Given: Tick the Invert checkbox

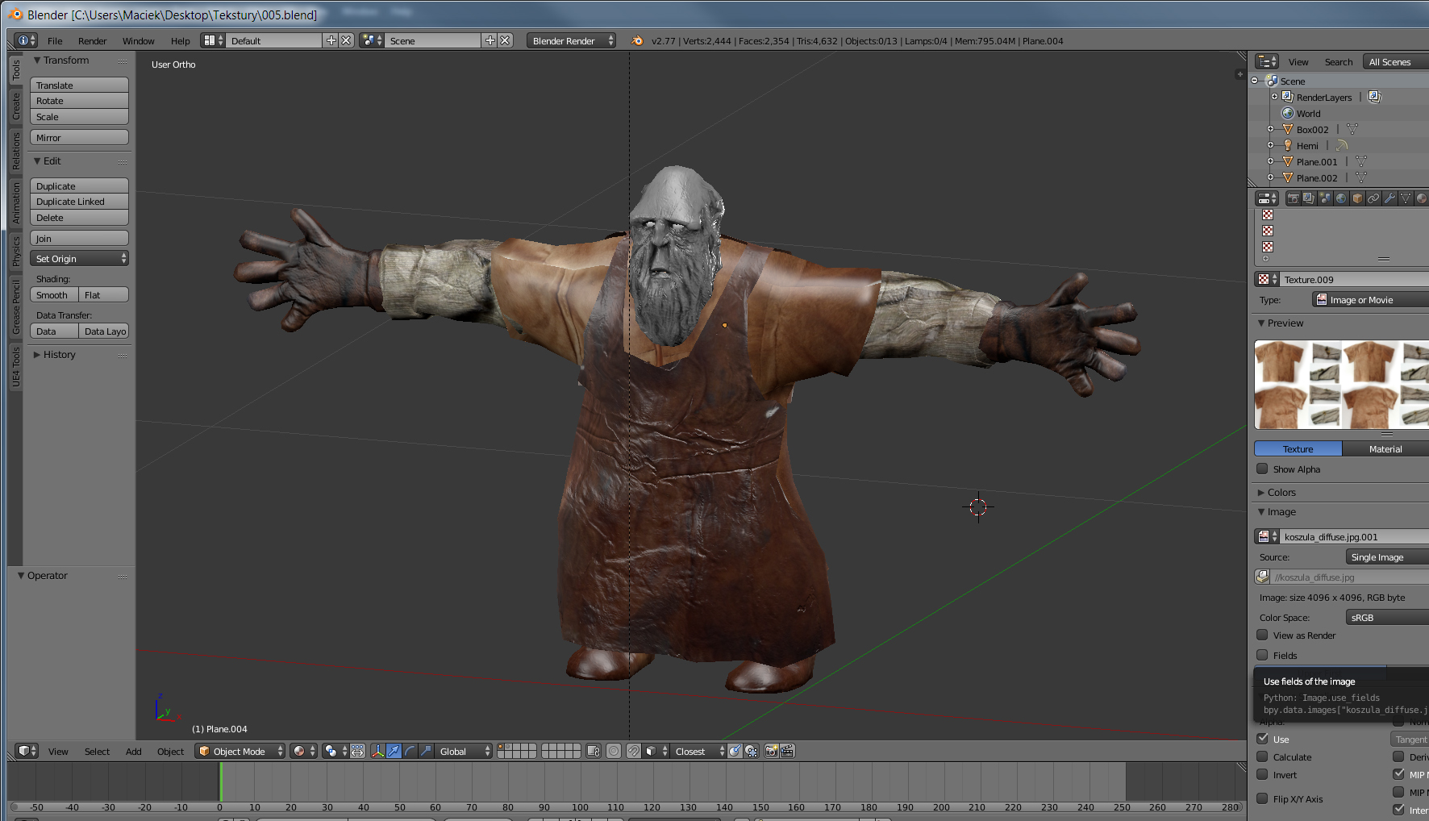Looking at the screenshot, I should [1262, 774].
